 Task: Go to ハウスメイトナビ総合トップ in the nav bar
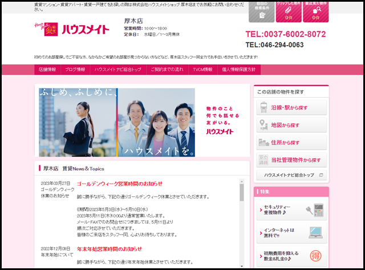click(118, 70)
